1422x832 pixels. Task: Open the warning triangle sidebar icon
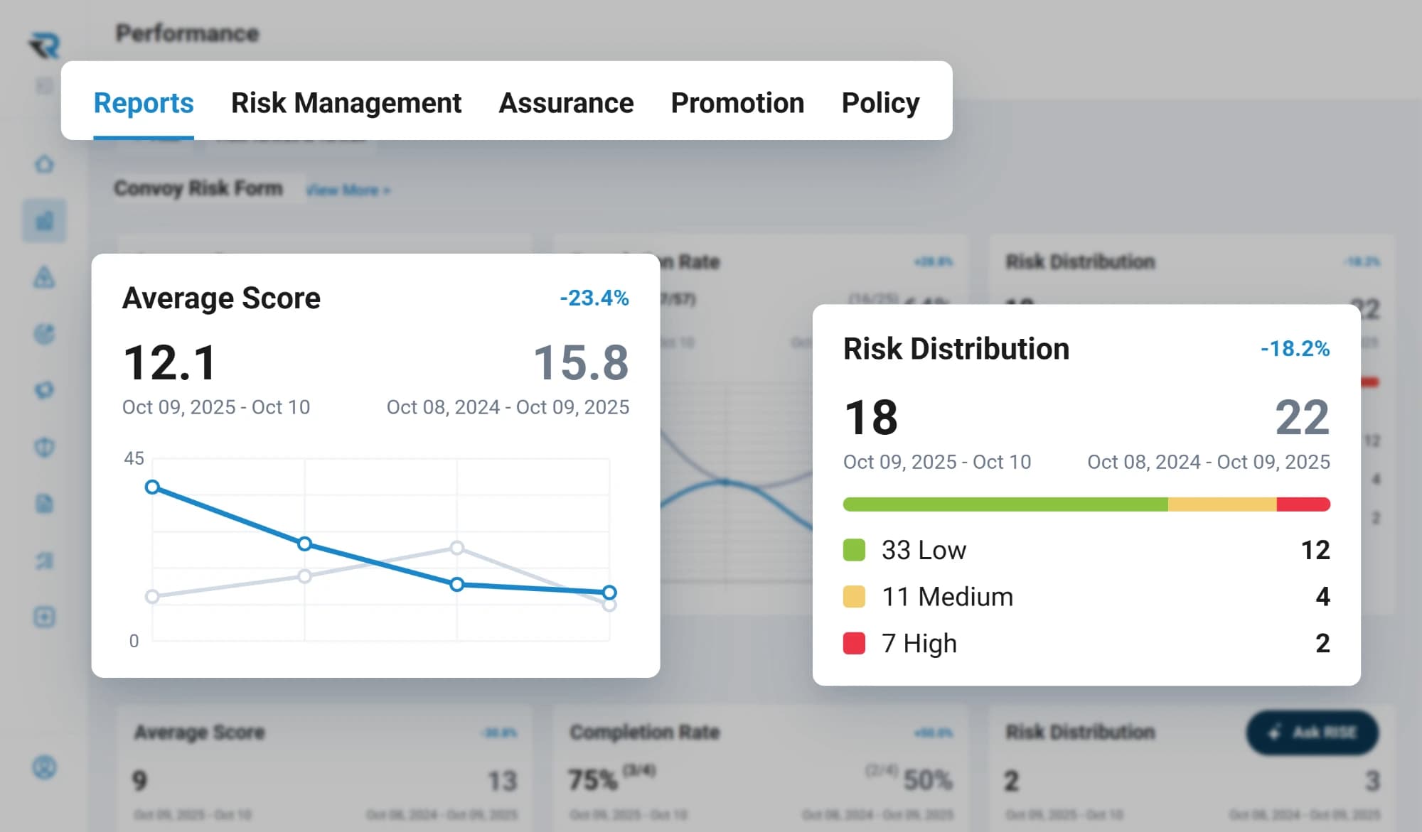click(44, 277)
